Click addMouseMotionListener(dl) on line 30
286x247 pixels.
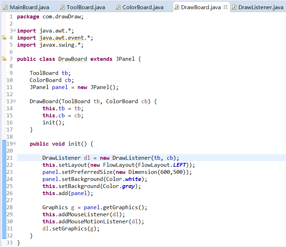[99, 222]
